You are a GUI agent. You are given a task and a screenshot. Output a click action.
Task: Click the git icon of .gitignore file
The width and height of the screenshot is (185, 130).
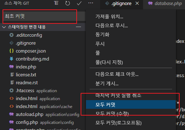click(12, 43)
